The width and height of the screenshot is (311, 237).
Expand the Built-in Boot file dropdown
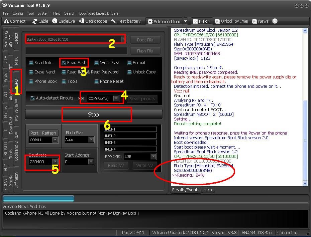123,39
